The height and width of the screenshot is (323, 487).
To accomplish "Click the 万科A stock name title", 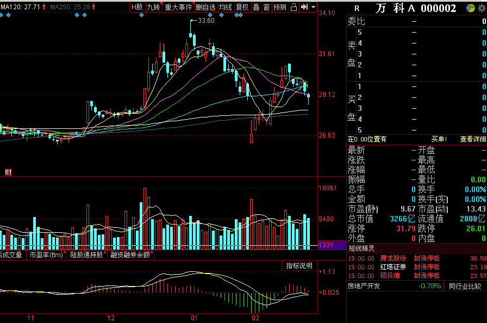I will tap(395, 8).
